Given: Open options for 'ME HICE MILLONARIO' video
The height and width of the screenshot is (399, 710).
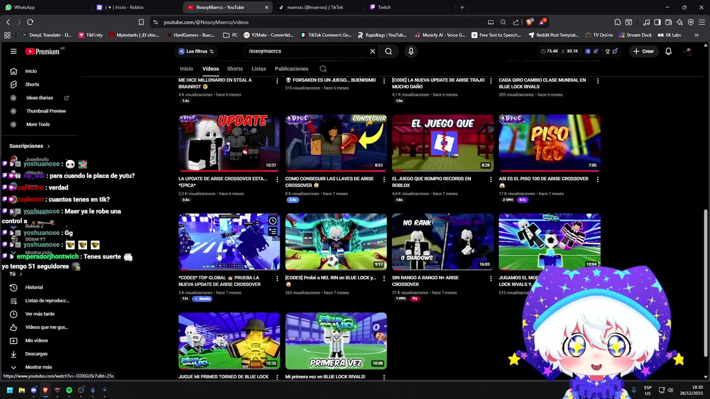Looking at the screenshot, I should coord(277,81).
